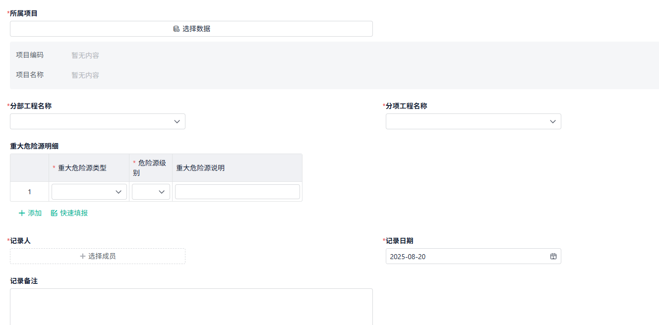Viewport: 659px width, 325px height.
Task: Open the calendar icon beside 记录日期
Action: (x=553, y=256)
